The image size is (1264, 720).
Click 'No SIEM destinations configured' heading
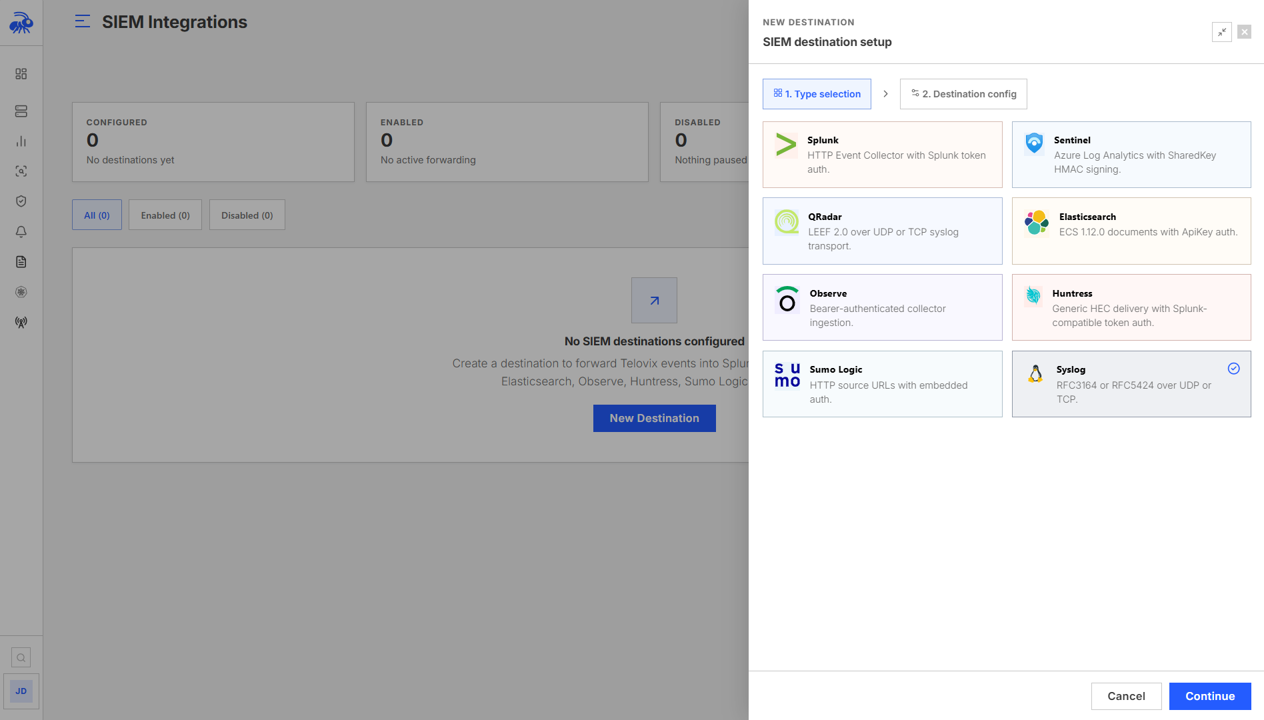pyautogui.click(x=655, y=341)
